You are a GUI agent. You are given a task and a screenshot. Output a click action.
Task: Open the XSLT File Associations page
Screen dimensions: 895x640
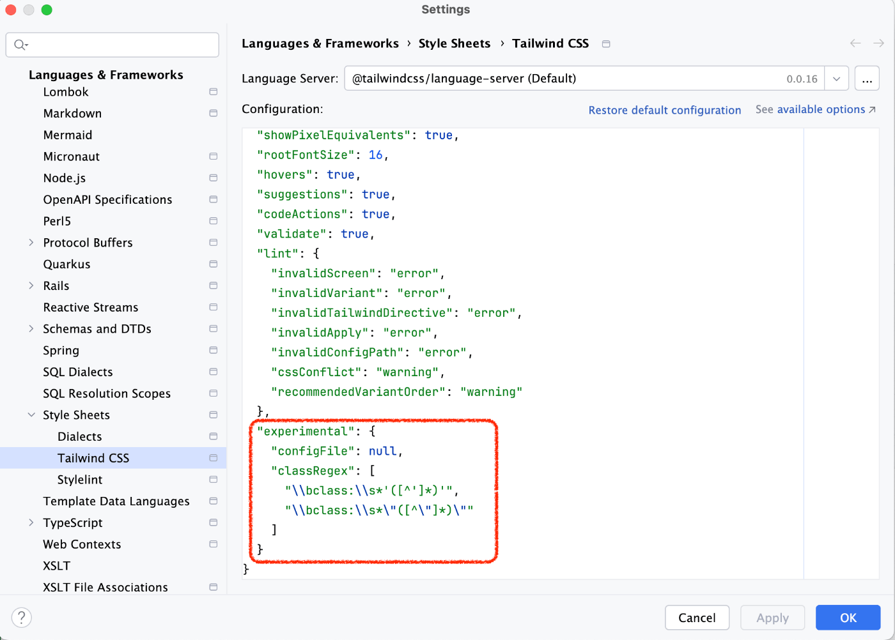[105, 587]
